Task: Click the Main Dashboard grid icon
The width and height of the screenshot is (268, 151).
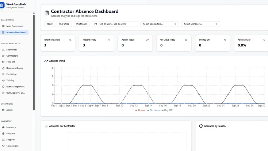Action: coord(3,26)
